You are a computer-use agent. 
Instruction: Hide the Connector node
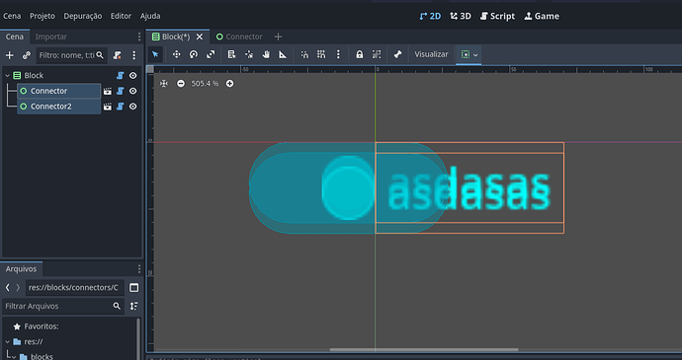[x=133, y=91]
